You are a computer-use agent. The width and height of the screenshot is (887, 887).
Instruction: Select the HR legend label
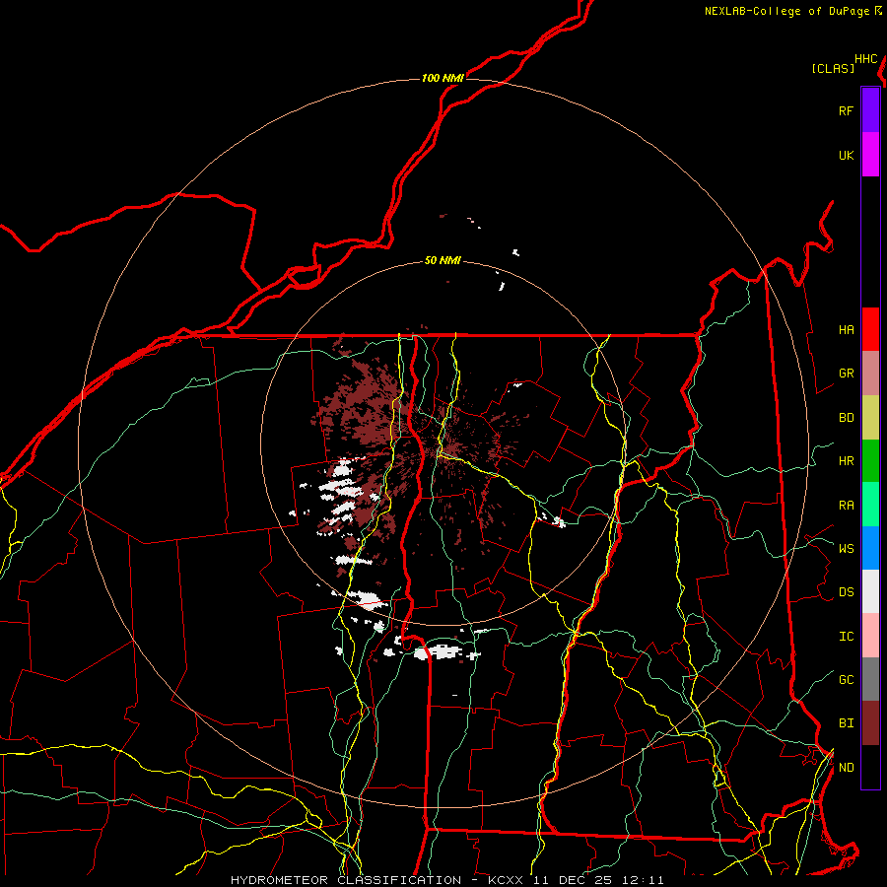coord(846,460)
